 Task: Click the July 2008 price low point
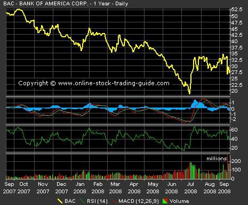click(189, 93)
